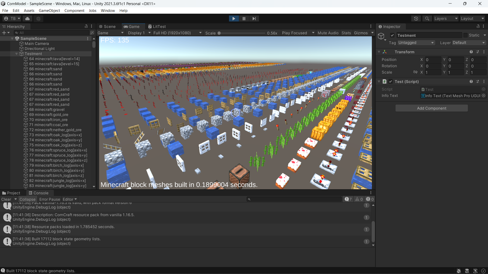Expand the Full HD resolution dropdown
488x274 pixels.
(177, 33)
